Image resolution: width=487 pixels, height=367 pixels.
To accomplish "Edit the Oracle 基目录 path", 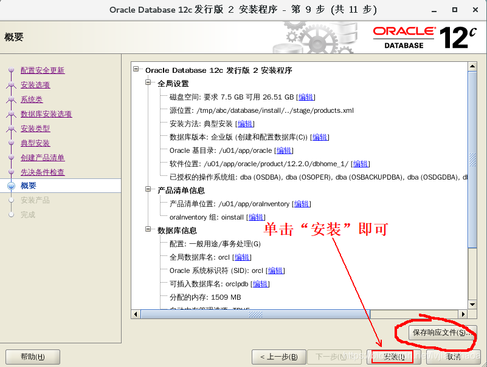I will click(284, 150).
